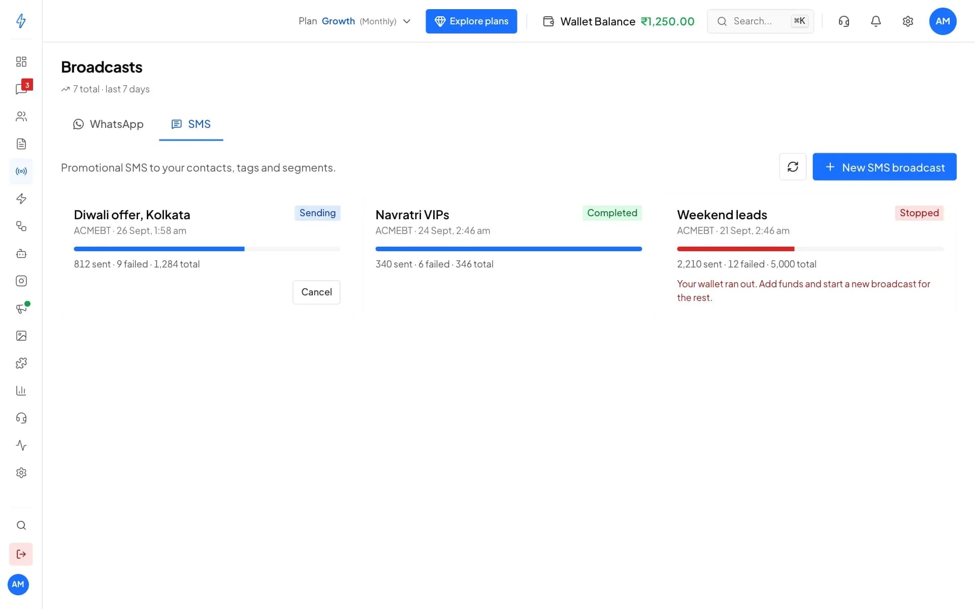Click New SMS broadcast button
The image size is (975, 609).
pos(884,167)
